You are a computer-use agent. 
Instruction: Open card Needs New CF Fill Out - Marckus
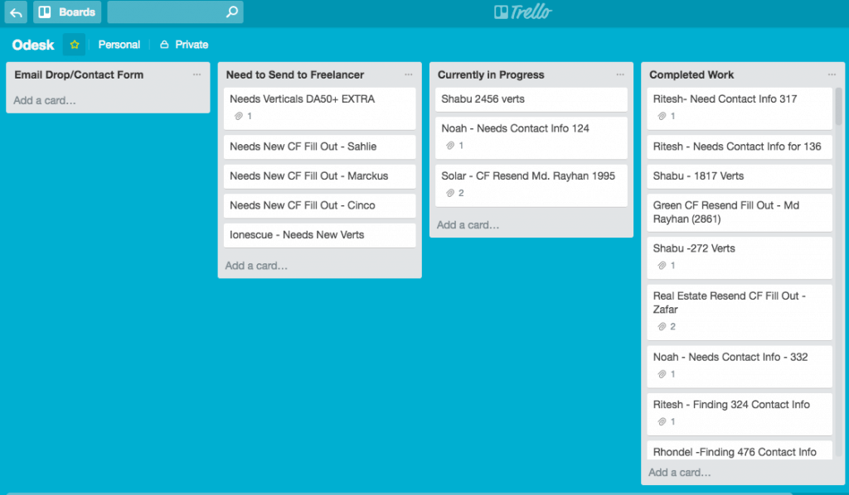coord(319,176)
